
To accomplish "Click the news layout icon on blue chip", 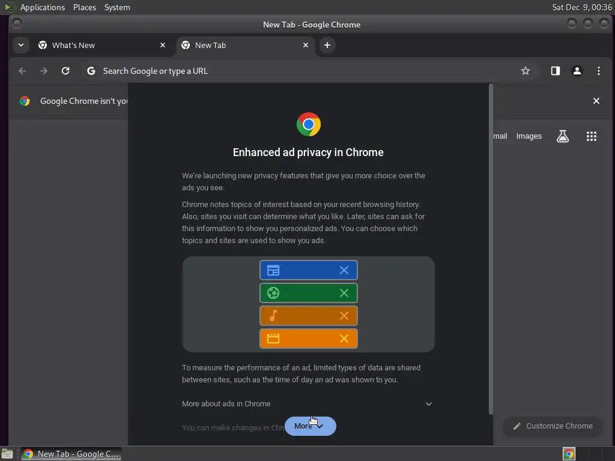I will pyautogui.click(x=273, y=270).
